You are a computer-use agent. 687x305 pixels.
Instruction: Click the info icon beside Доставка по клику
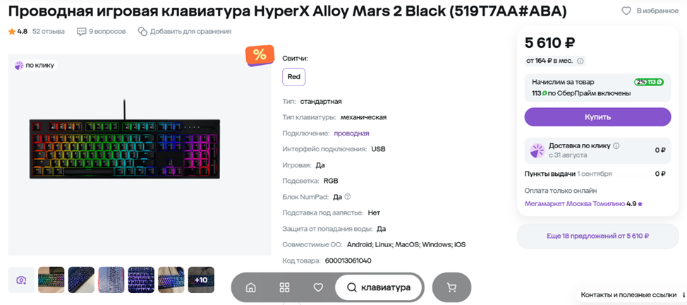pos(616,145)
